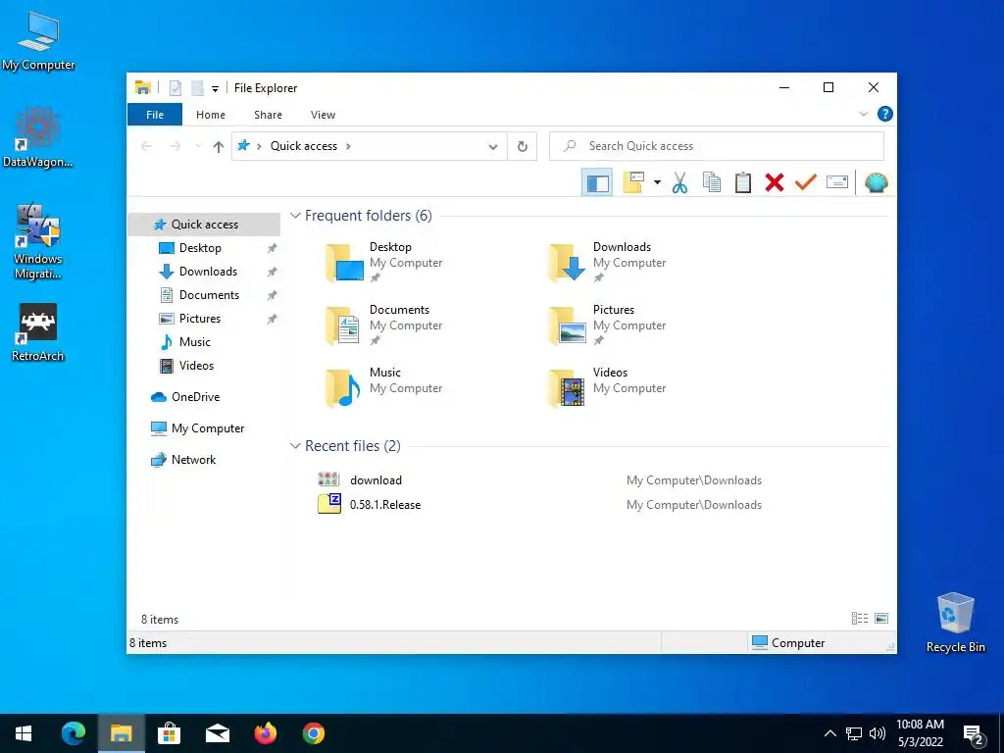The image size is (1004, 753).
Task: Open the volume speaker tray icon
Action: pyautogui.click(x=878, y=733)
